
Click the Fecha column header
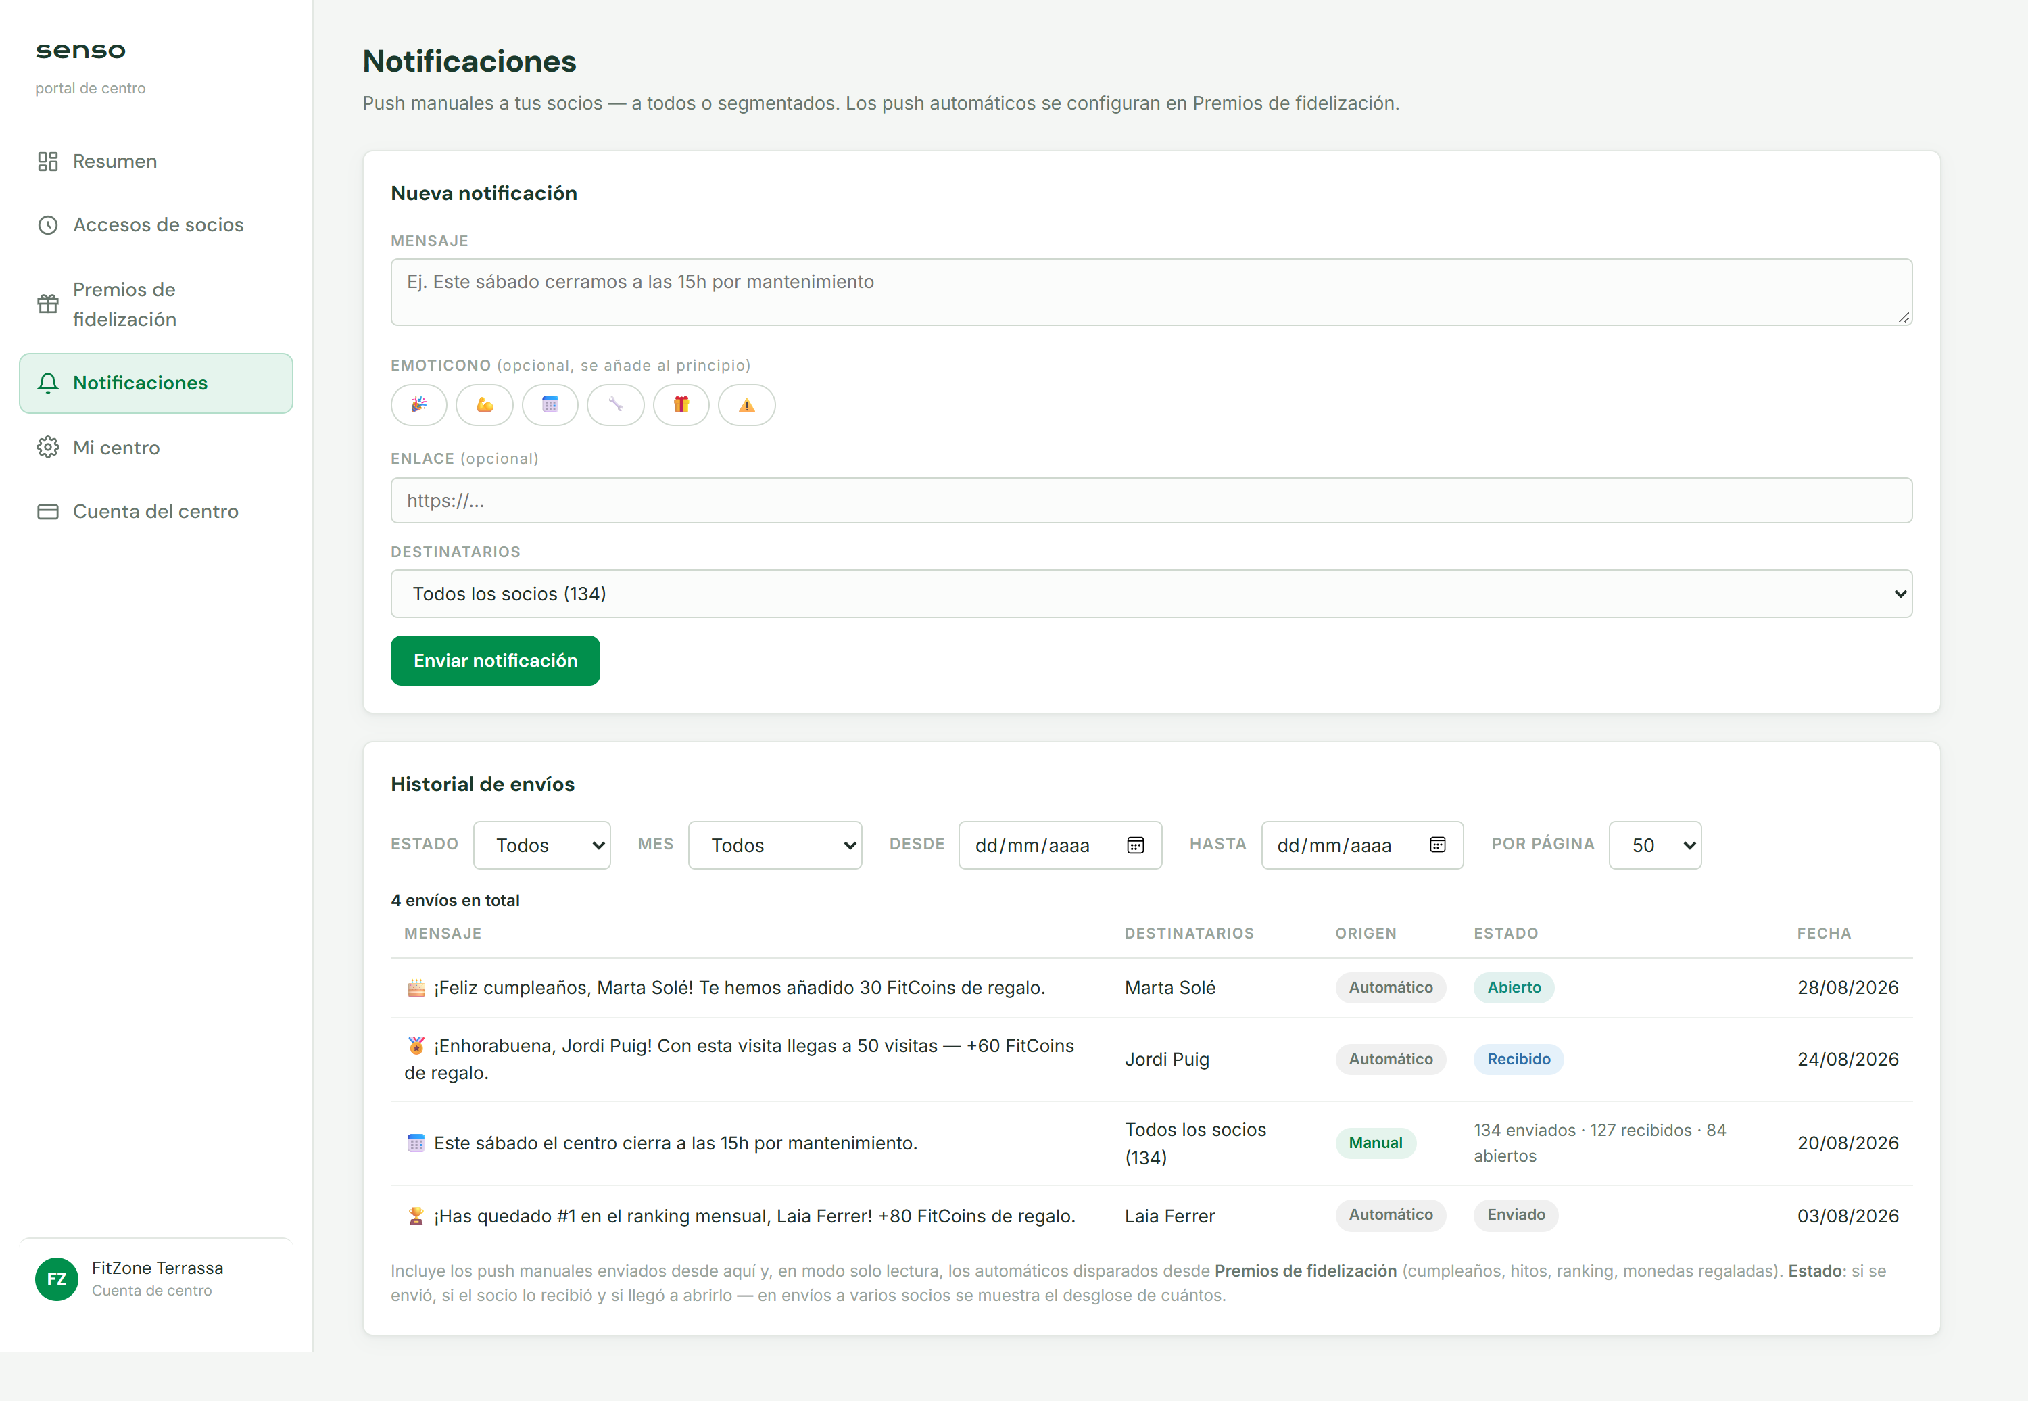pyautogui.click(x=1824, y=933)
